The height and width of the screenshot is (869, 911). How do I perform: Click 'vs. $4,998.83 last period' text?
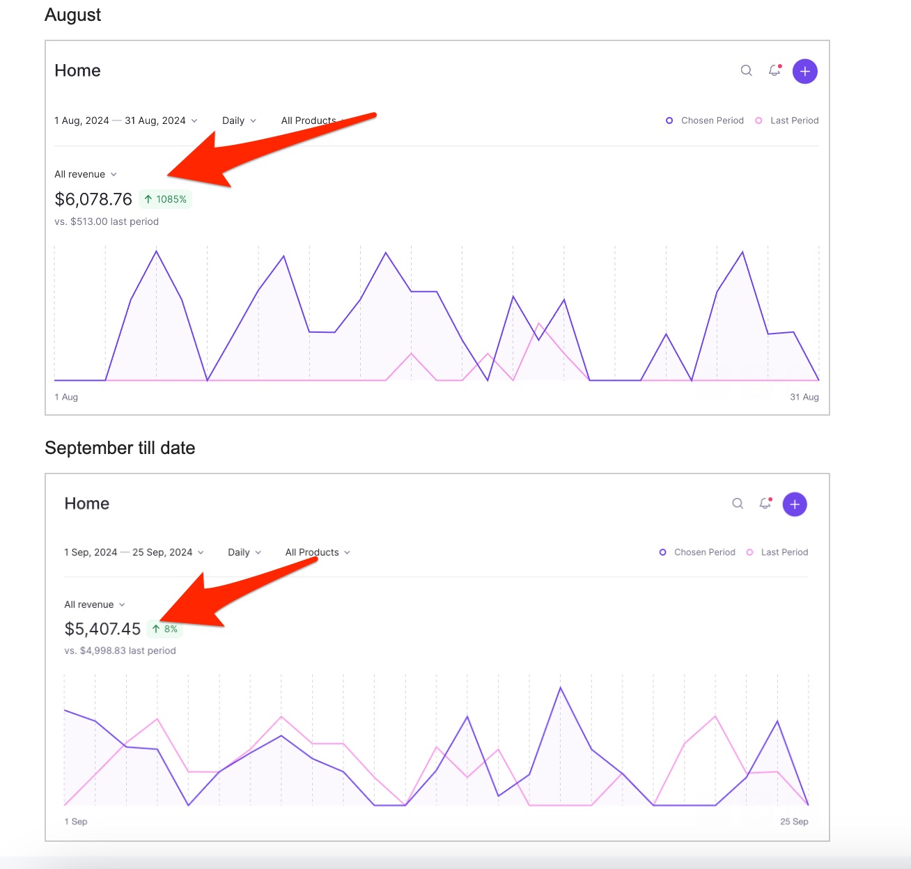120,650
